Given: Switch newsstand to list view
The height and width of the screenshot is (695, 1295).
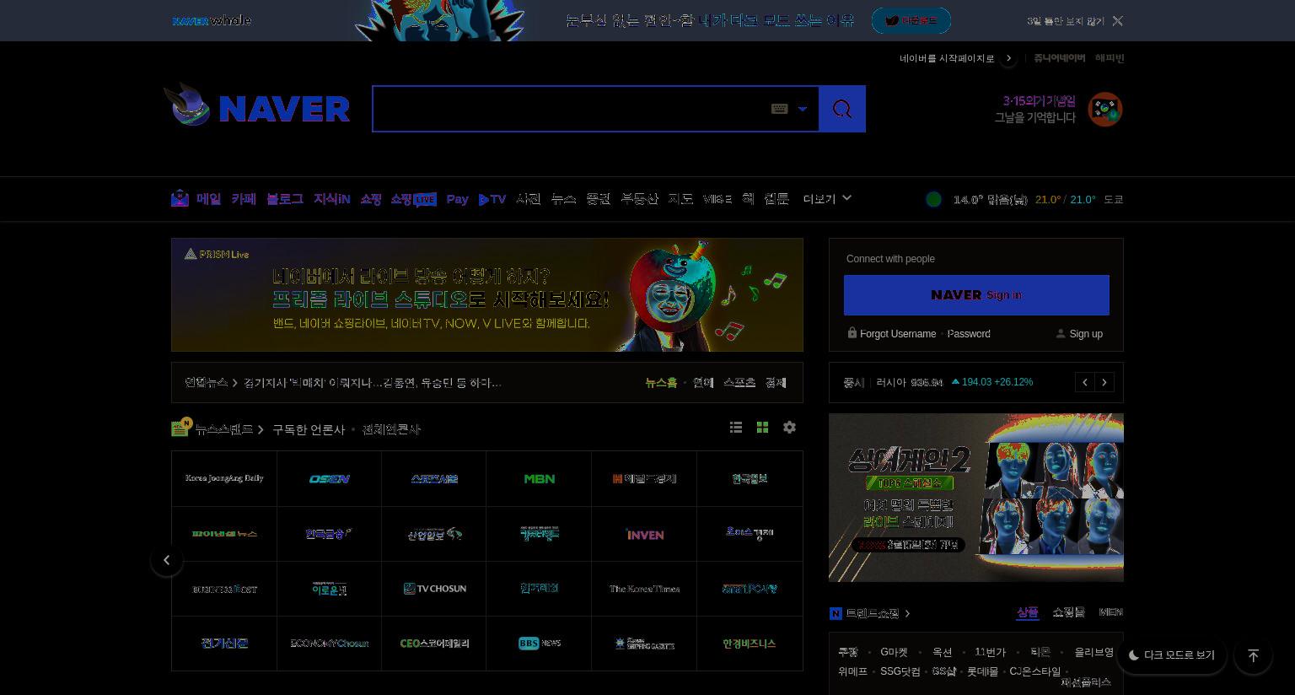Looking at the screenshot, I should pyautogui.click(x=736, y=428).
